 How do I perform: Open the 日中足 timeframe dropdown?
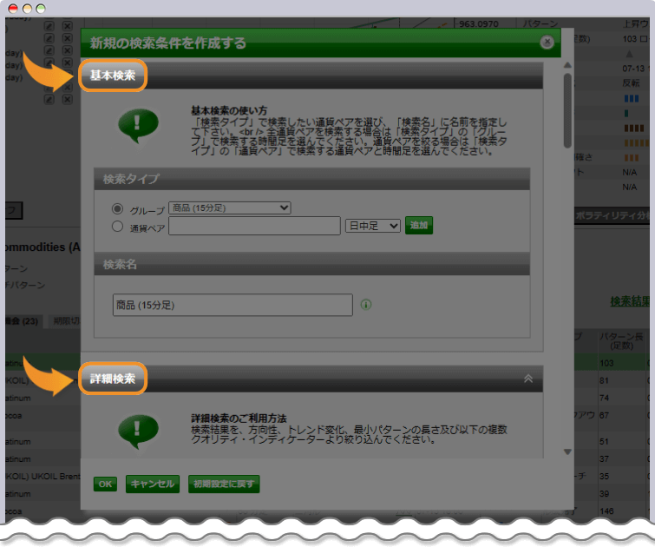coord(373,226)
